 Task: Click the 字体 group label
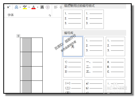pos(11,15)
